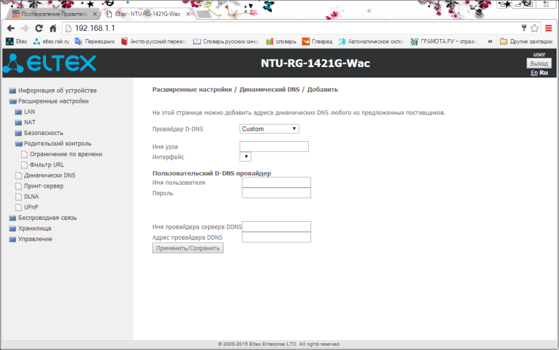
Task: Expand the Управление folder
Action: [30, 239]
